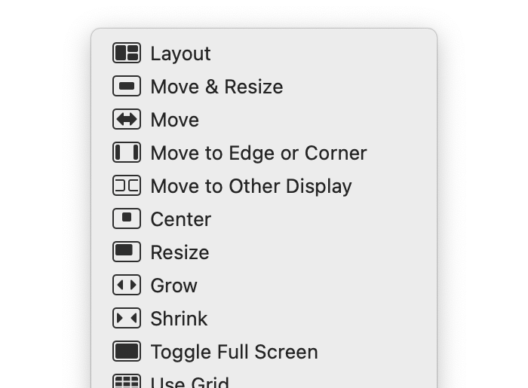This screenshot has height=388, width=528.
Task: Click the Center window icon
Action: point(127,219)
